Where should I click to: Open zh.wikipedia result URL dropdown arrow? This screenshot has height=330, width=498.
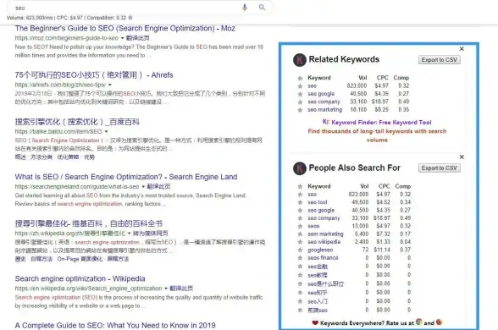(x=129, y=234)
